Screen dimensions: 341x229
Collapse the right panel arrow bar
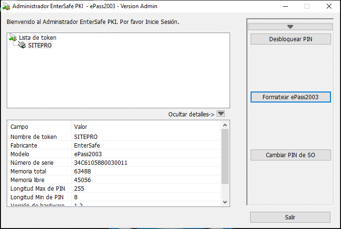coord(290,27)
